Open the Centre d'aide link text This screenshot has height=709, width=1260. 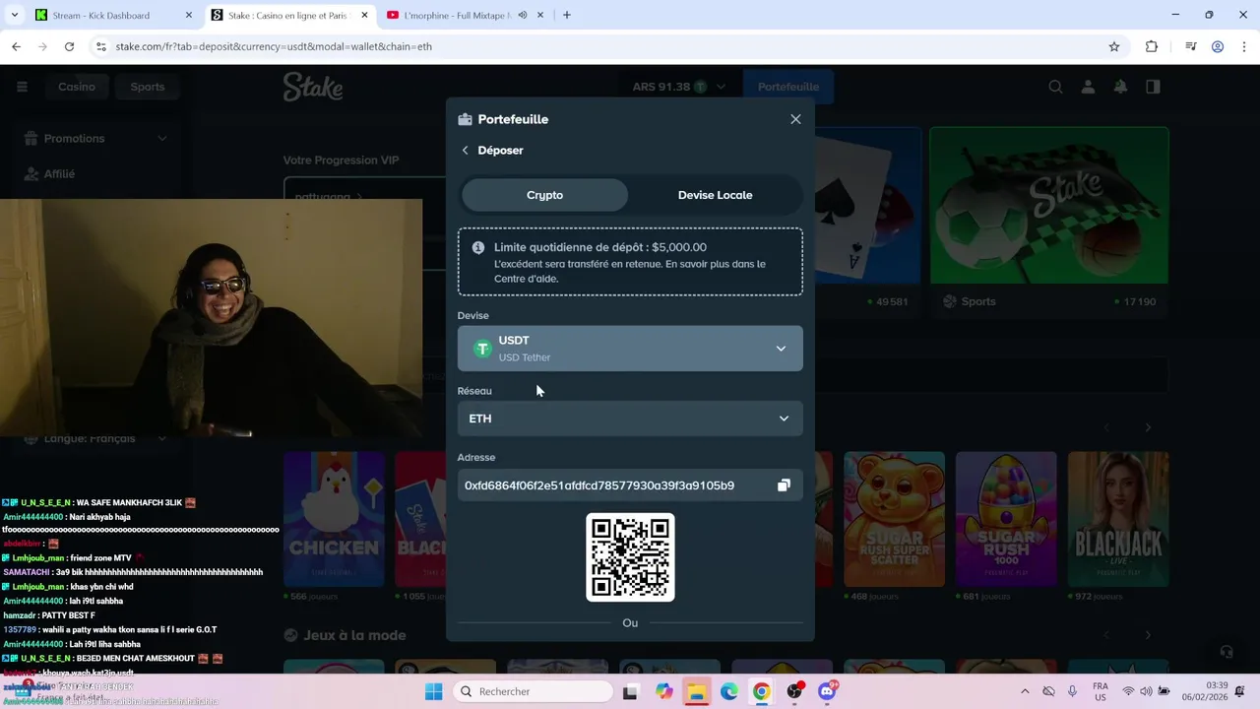coord(526,279)
